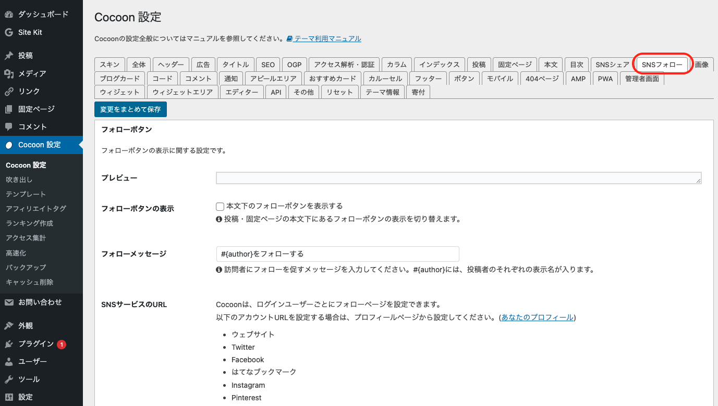Click the 変更をまとめて保存 button

(130, 109)
